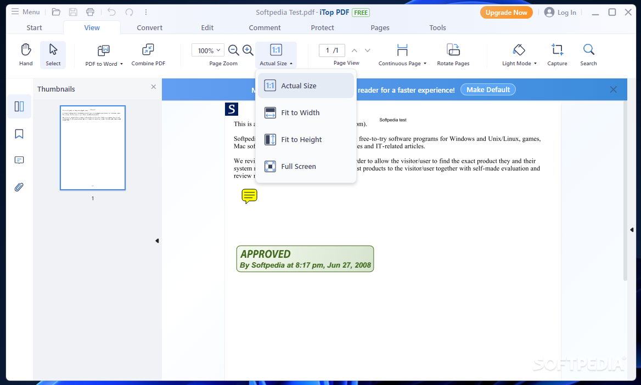Activate the Select cursor tool

[53, 54]
